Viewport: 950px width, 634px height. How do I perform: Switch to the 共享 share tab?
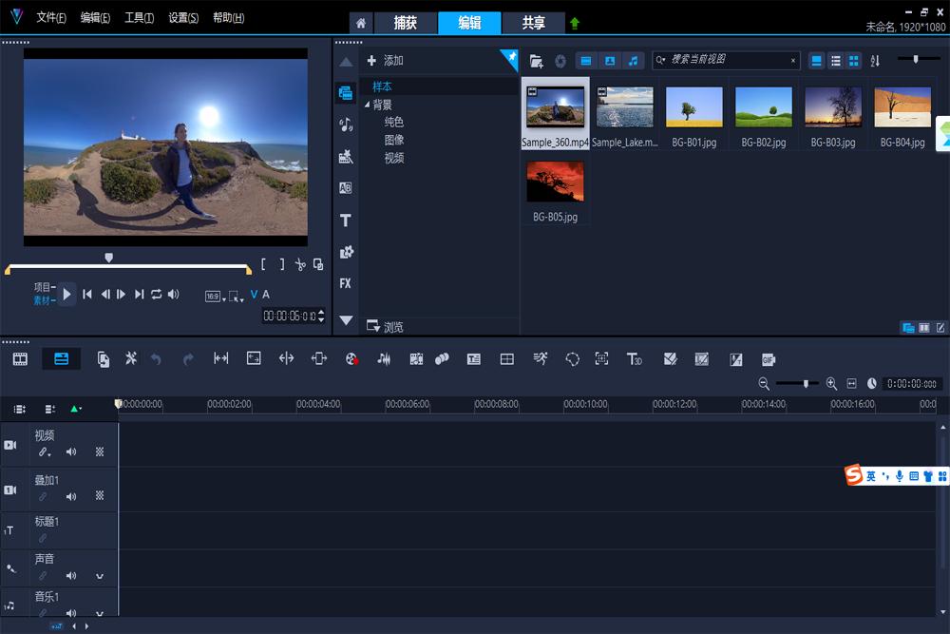pyautogui.click(x=533, y=23)
